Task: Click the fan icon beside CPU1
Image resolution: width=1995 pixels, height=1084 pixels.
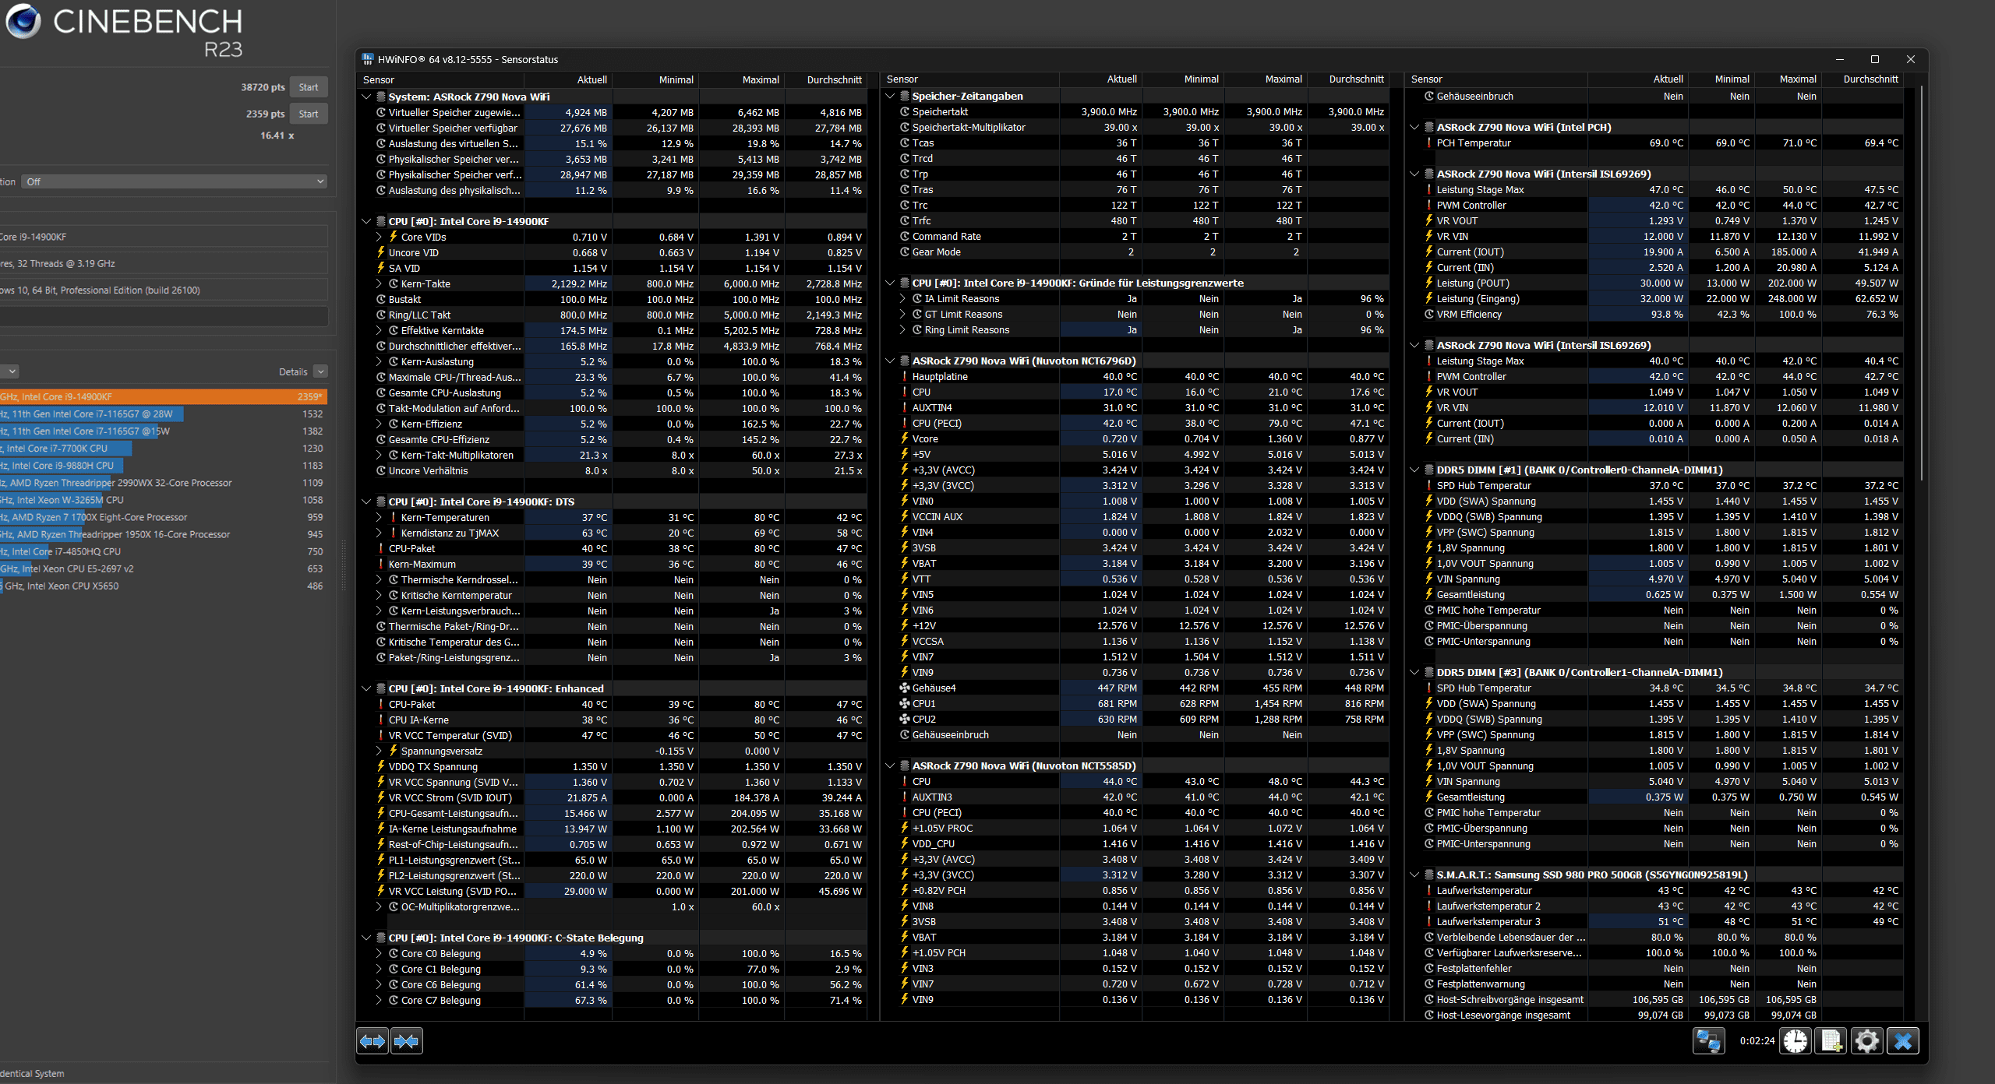Action: pyautogui.click(x=905, y=703)
